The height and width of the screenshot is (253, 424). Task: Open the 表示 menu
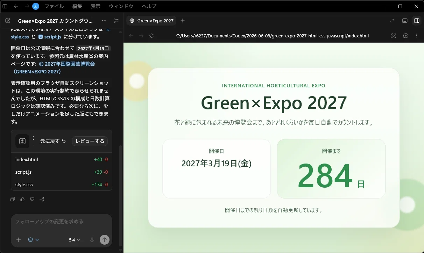(96, 6)
